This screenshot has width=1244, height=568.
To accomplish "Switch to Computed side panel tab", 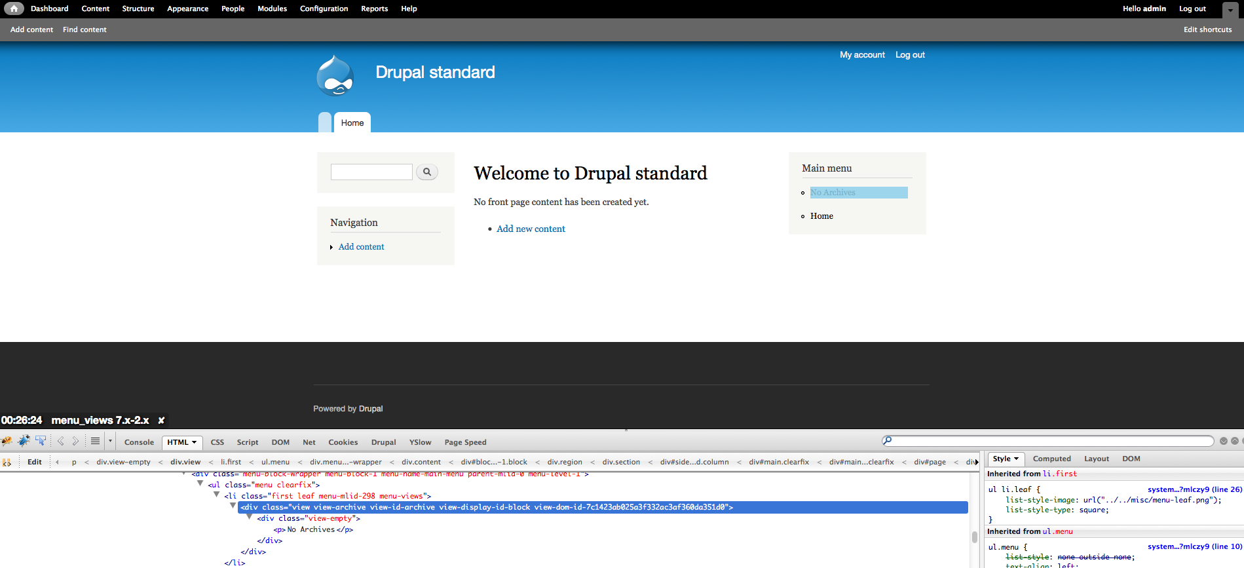I will click(x=1052, y=459).
